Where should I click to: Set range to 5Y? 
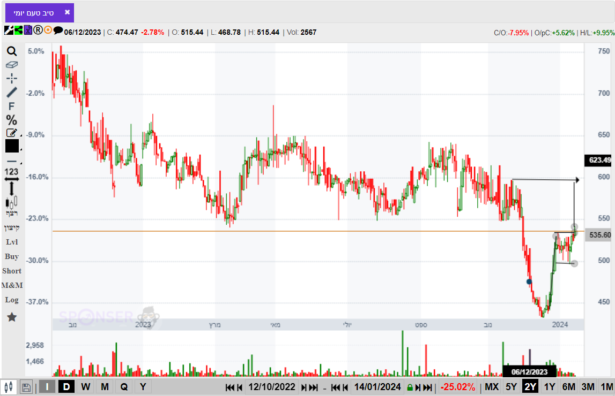pos(512,387)
